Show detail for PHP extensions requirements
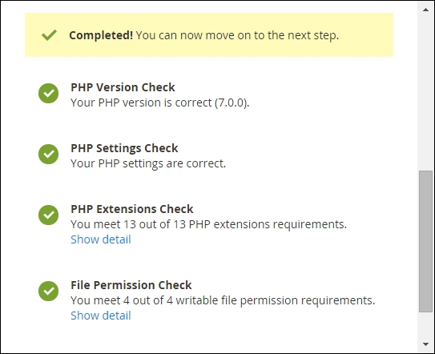 [x=101, y=239]
